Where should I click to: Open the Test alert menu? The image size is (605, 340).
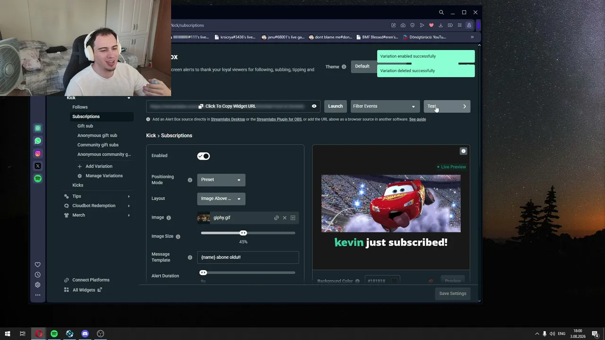coord(447,106)
